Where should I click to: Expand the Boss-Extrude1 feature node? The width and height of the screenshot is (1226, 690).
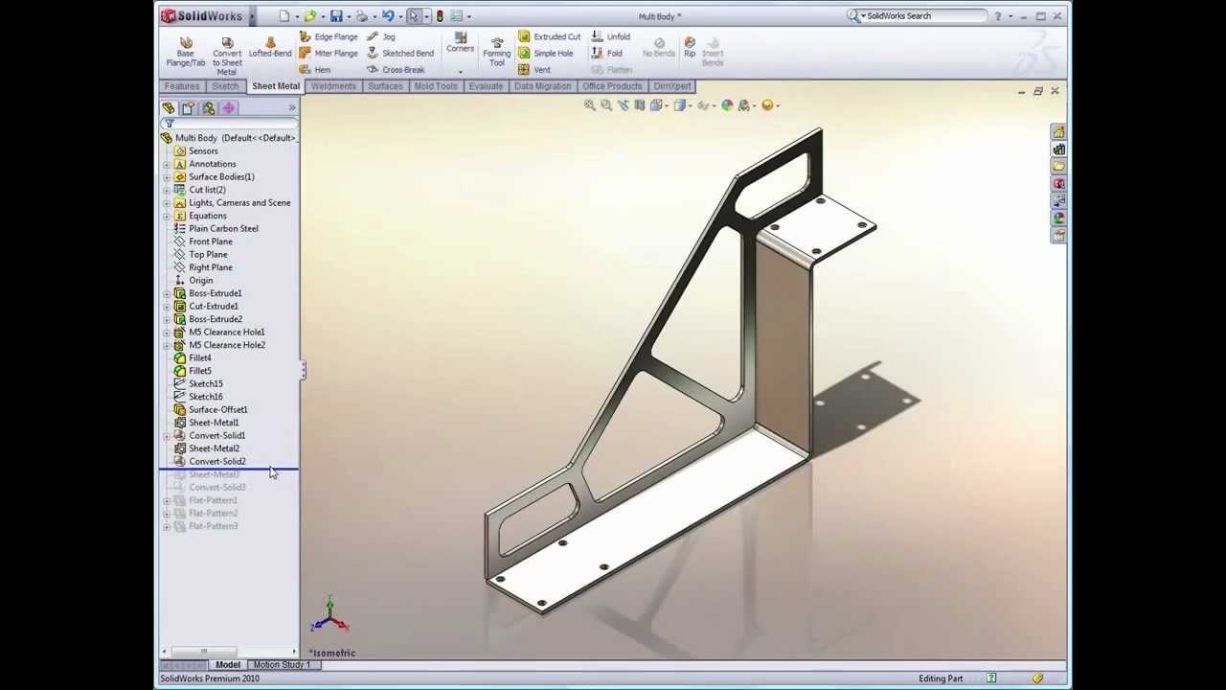tap(167, 293)
